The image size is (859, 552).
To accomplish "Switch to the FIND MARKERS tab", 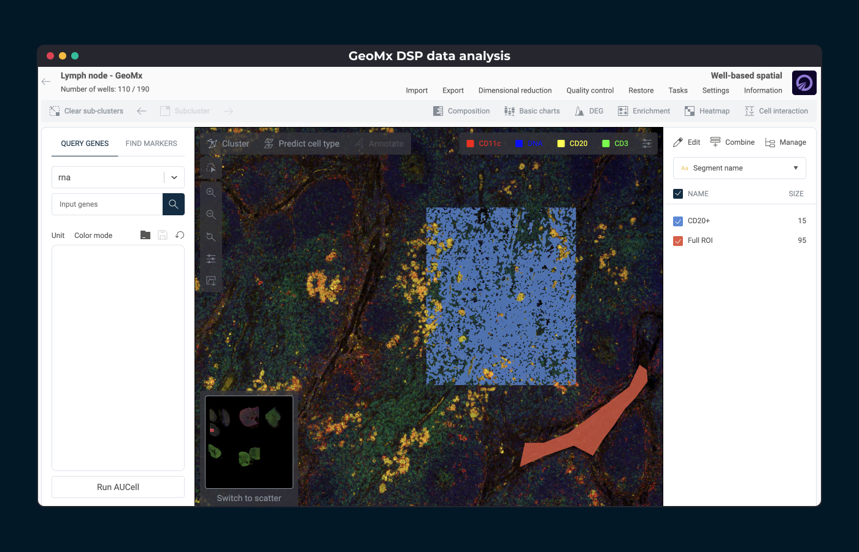I will [x=151, y=144].
